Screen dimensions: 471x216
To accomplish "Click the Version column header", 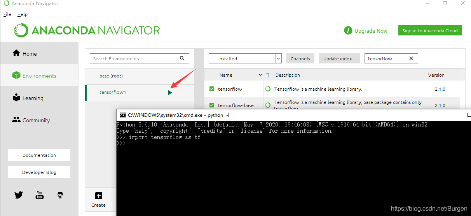I will pos(436,75).
